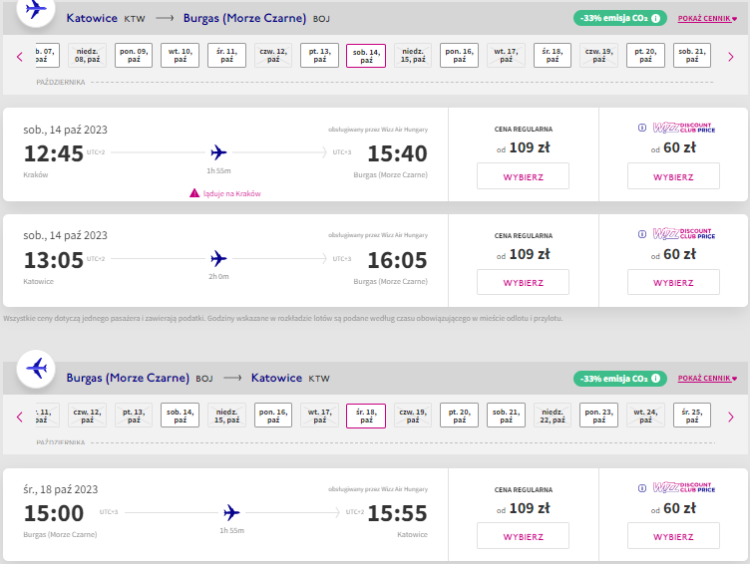Select return date sob. 21, paź
Image resolution: width=750 pixels, height=564 pixels.
[x=506, y=415]
